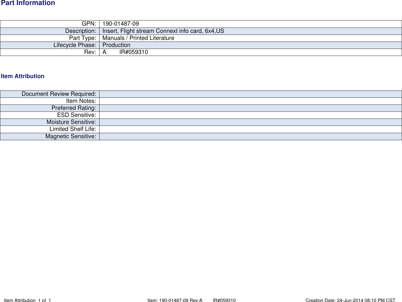Select 'Insert, Flight stream Connext info card, 6x4,US'
402x302 pixels.
click(x=163, y=31)
